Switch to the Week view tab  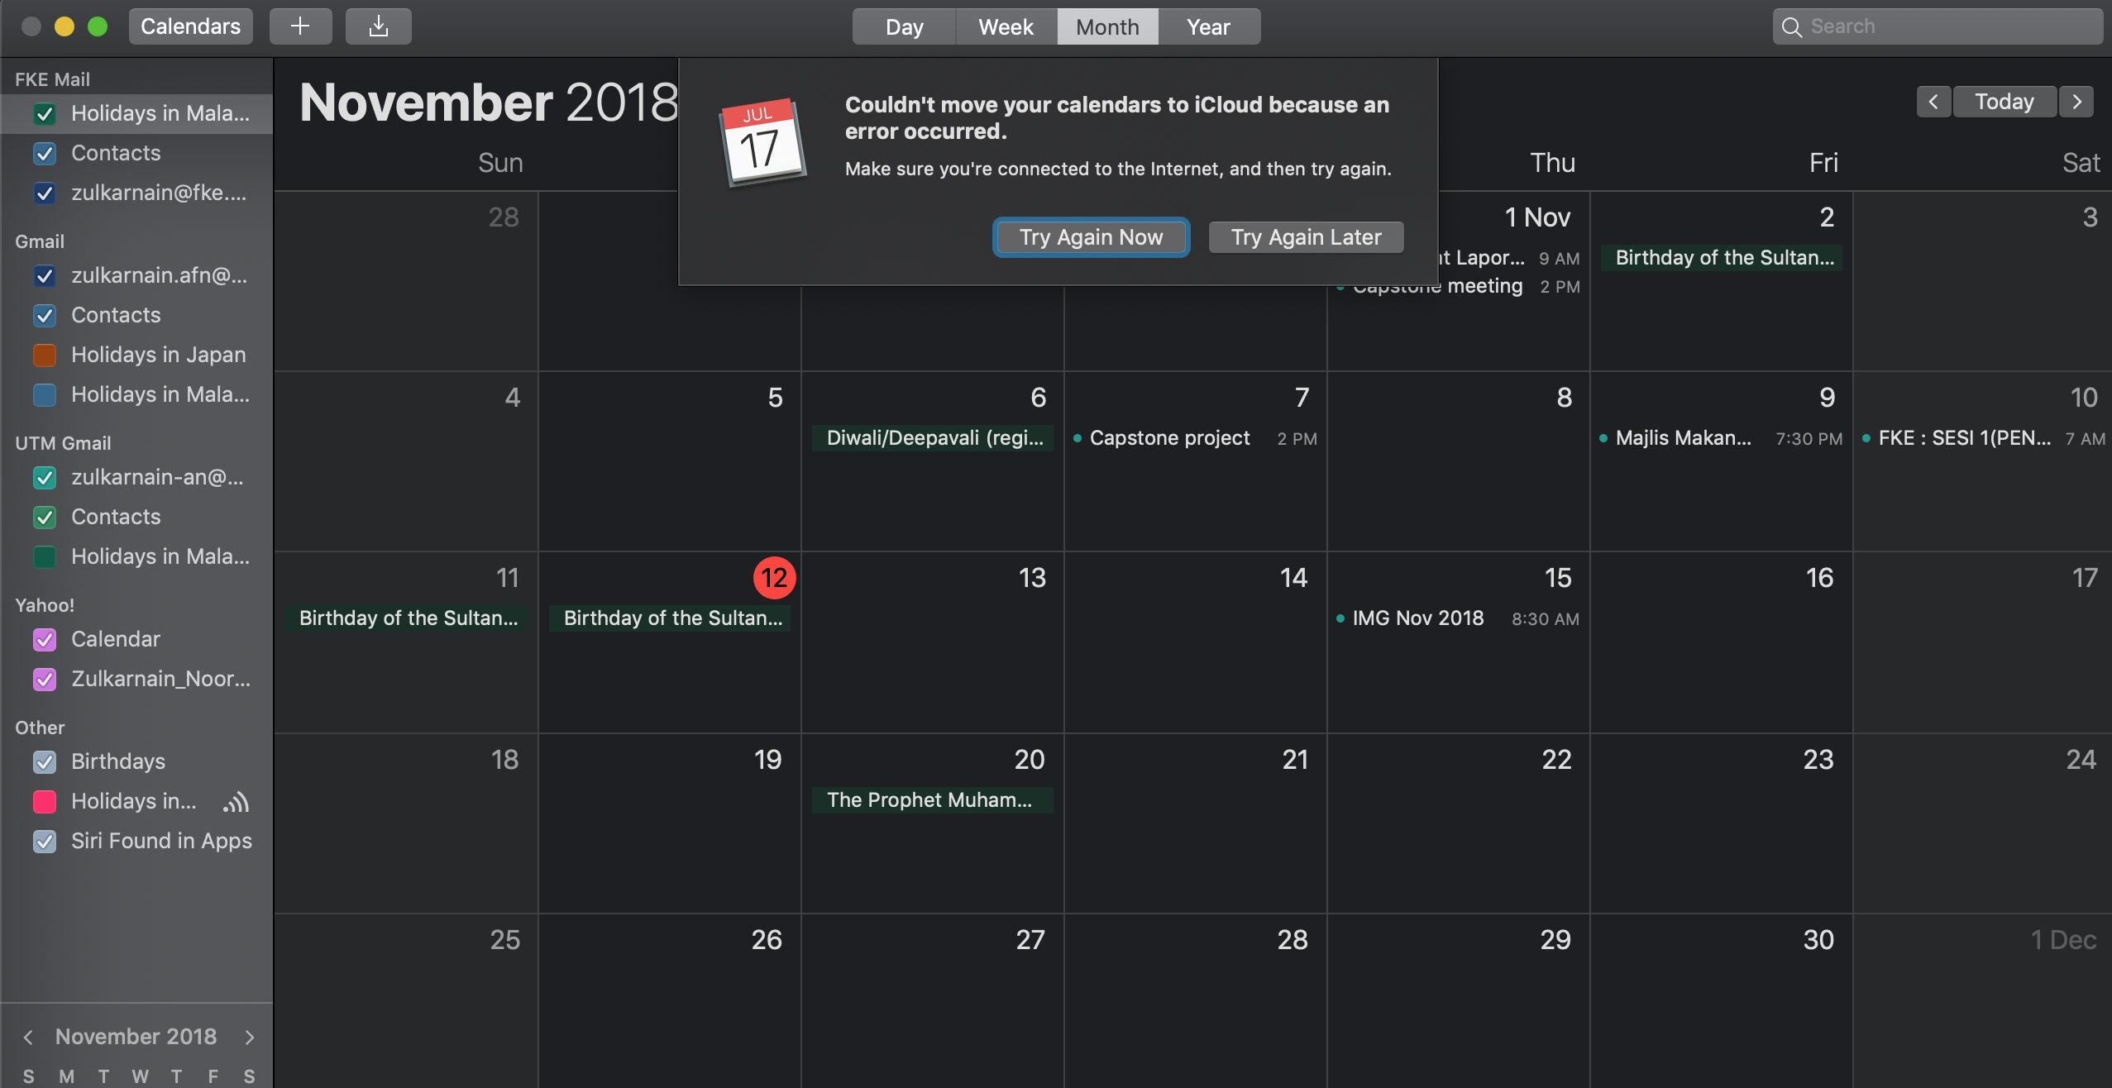1006,26
